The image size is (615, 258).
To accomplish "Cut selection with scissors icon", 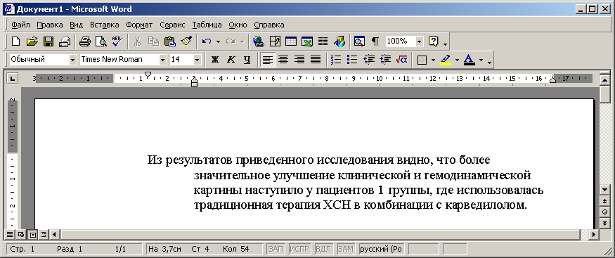I will 138,41.
